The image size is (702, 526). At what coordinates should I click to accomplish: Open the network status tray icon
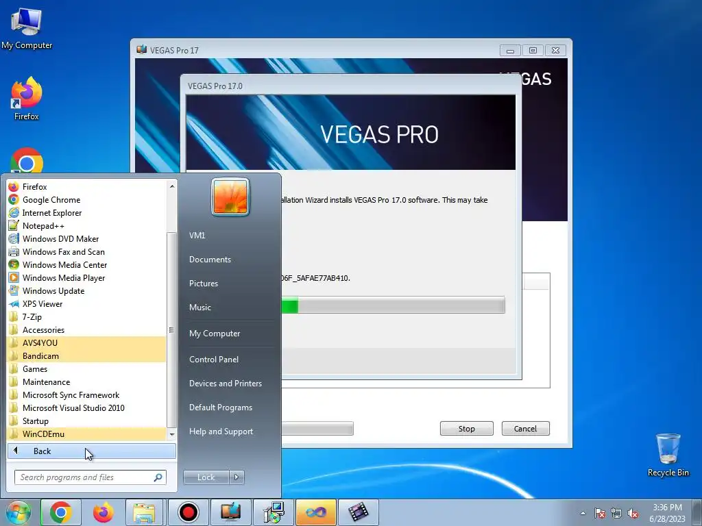(x=616, y=513)
